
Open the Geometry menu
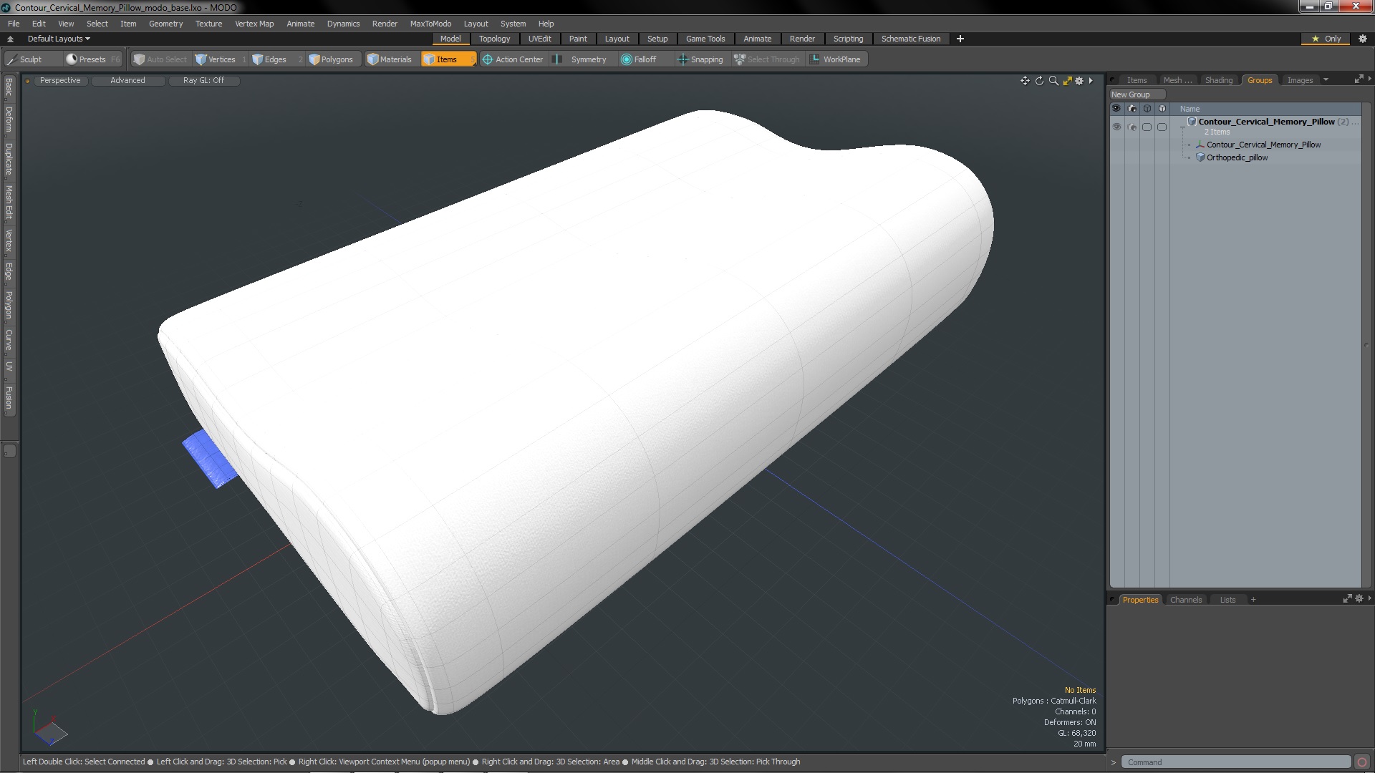pos(165,24)
